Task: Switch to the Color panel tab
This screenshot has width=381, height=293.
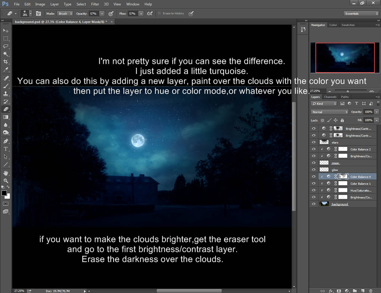Action: pos(333,25)
